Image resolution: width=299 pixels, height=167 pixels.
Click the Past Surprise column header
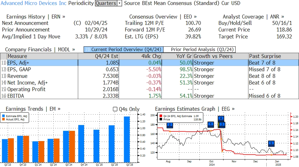click(273, 56)
